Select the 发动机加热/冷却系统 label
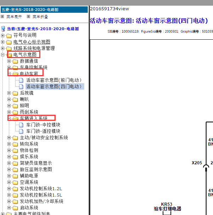 (x=41, y=202)
